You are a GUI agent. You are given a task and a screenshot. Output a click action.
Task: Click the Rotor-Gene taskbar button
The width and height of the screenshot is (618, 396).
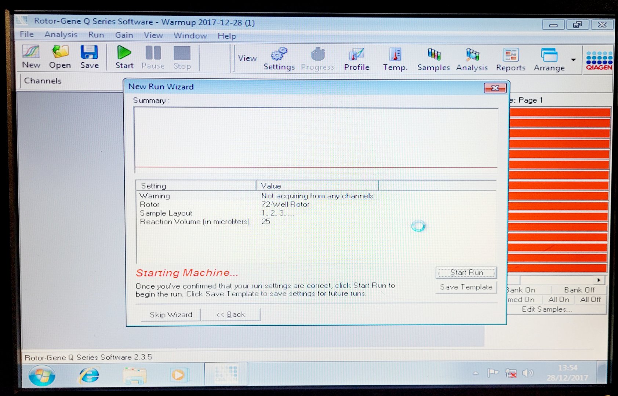coord(226,374)
